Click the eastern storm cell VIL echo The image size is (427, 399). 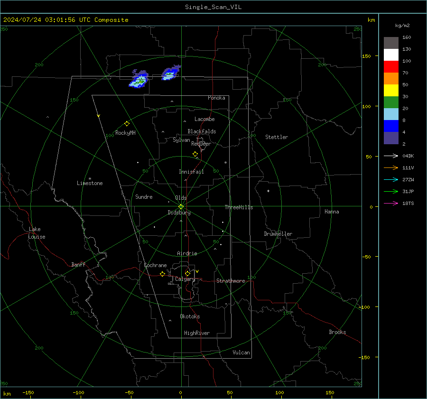click(170, 73)
